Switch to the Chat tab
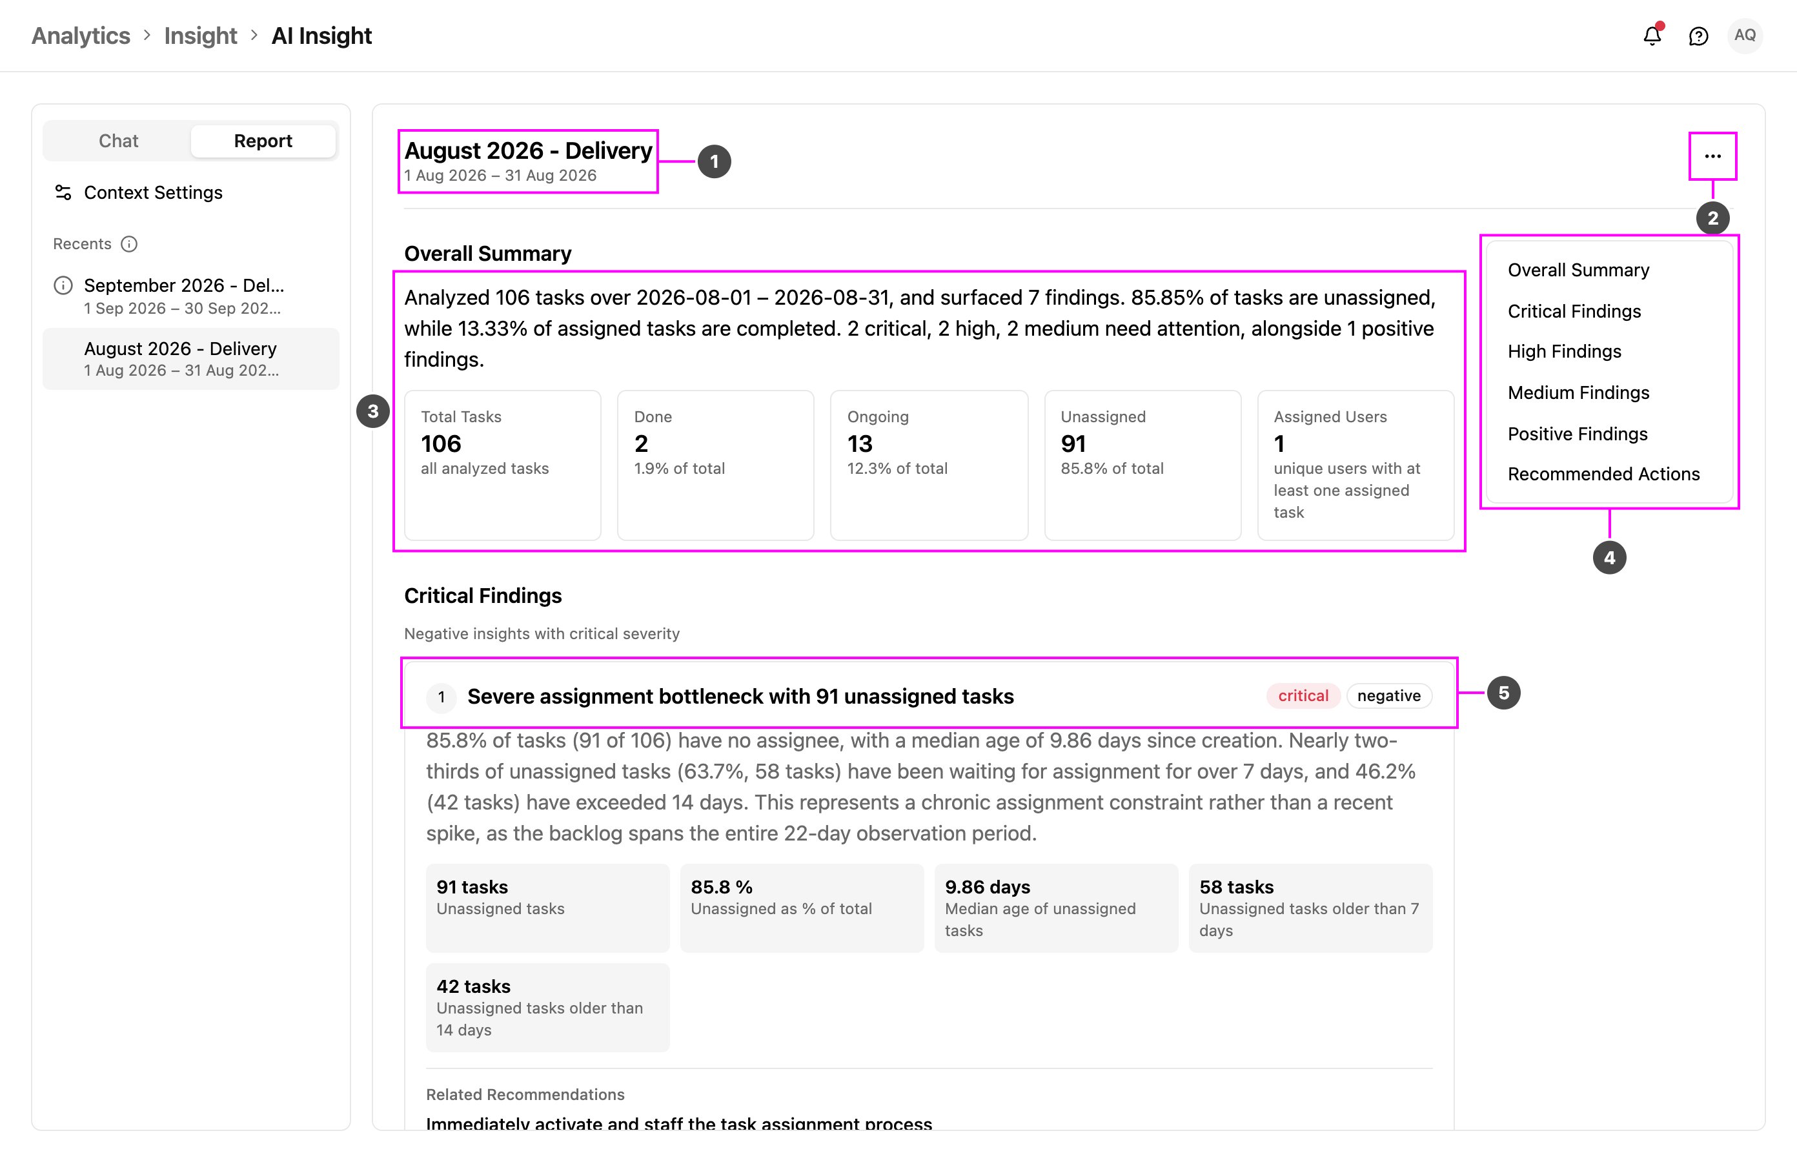1797x1162 pixels. click(118, 141)
